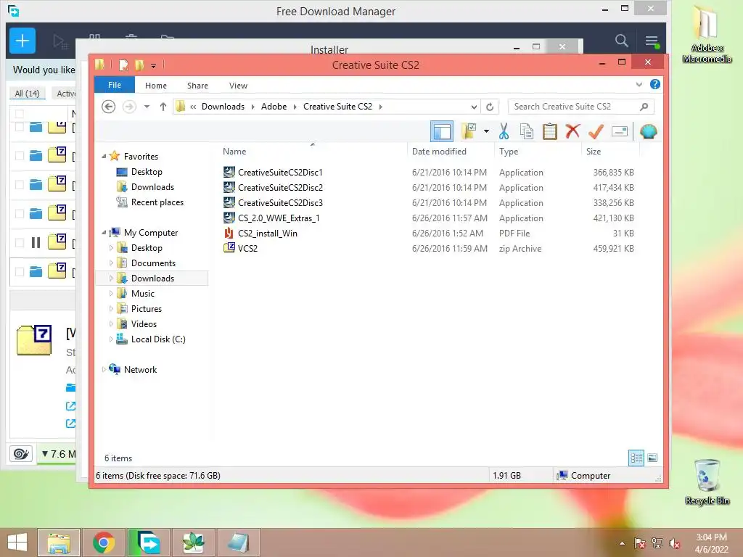Toggle the preview pane toolbar icon
Screen dimensions: 743x557
[442, 132]
